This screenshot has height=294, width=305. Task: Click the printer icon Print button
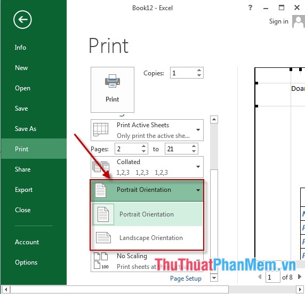(x=113, y=90)
